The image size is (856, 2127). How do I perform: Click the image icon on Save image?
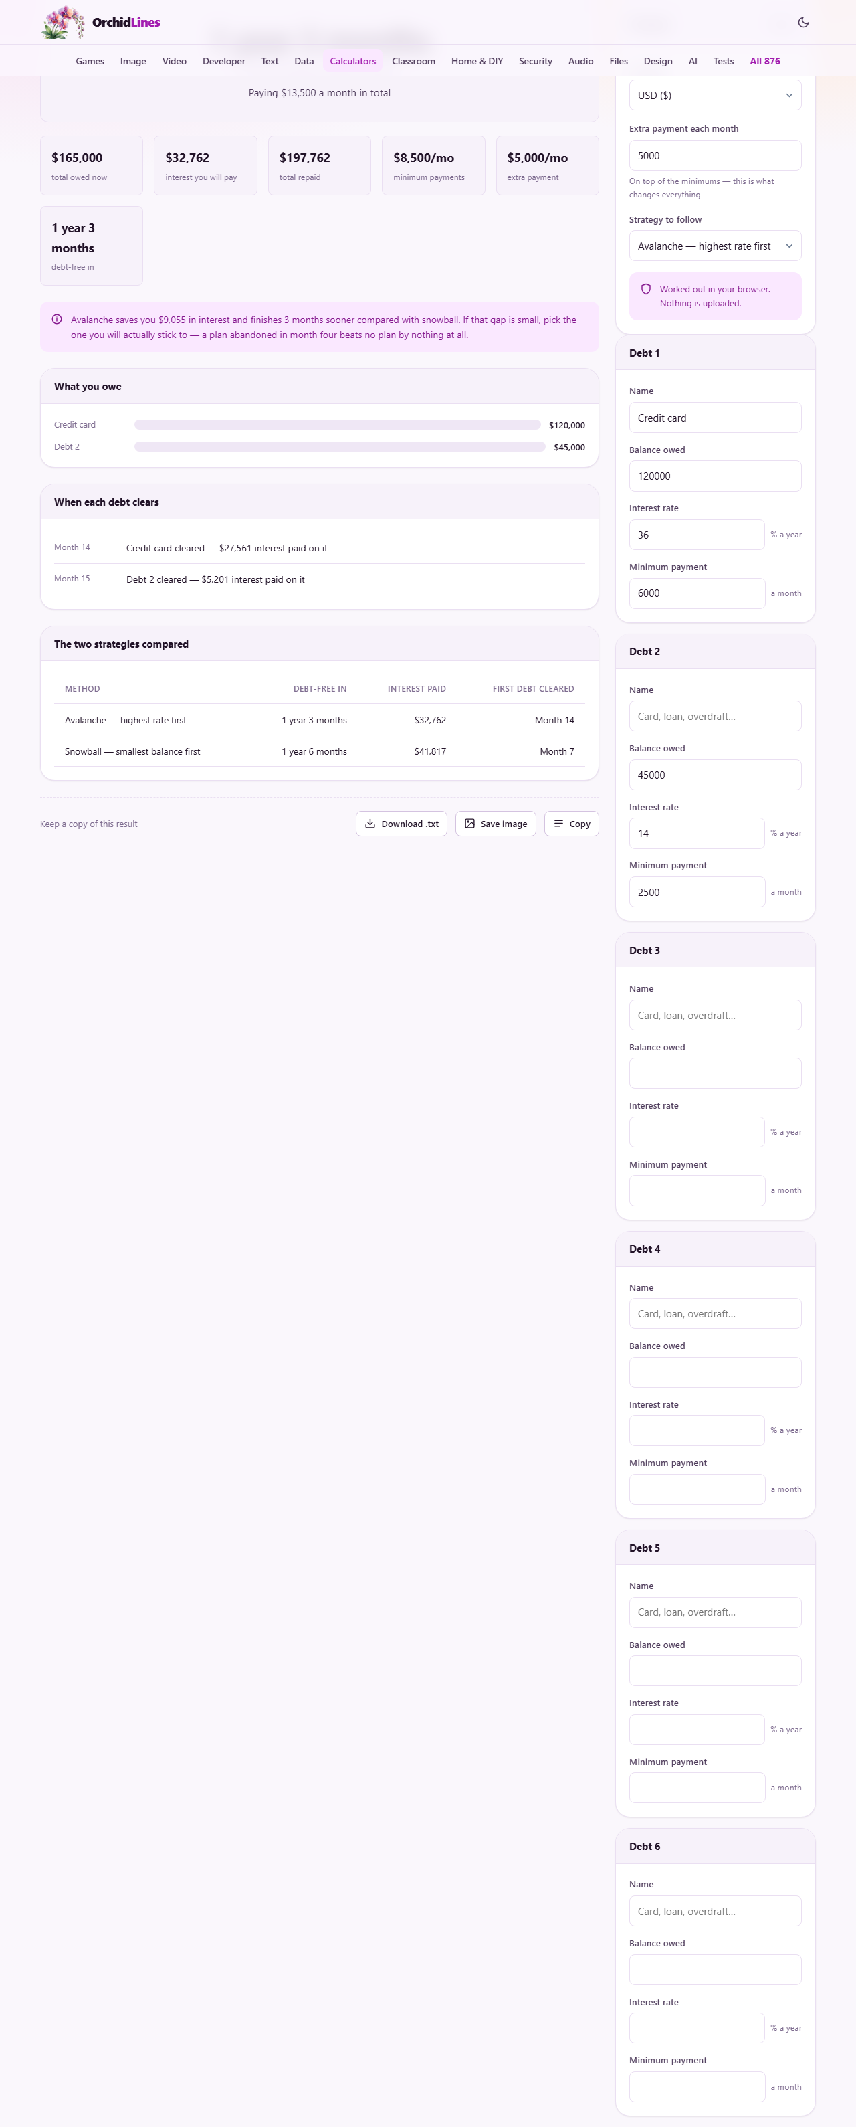469,823
